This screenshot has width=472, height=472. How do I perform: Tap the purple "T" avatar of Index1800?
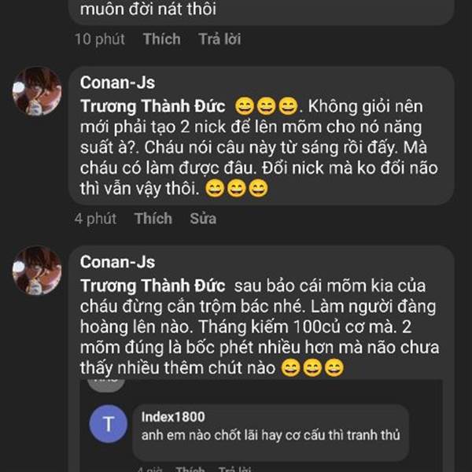coord(109,424)
